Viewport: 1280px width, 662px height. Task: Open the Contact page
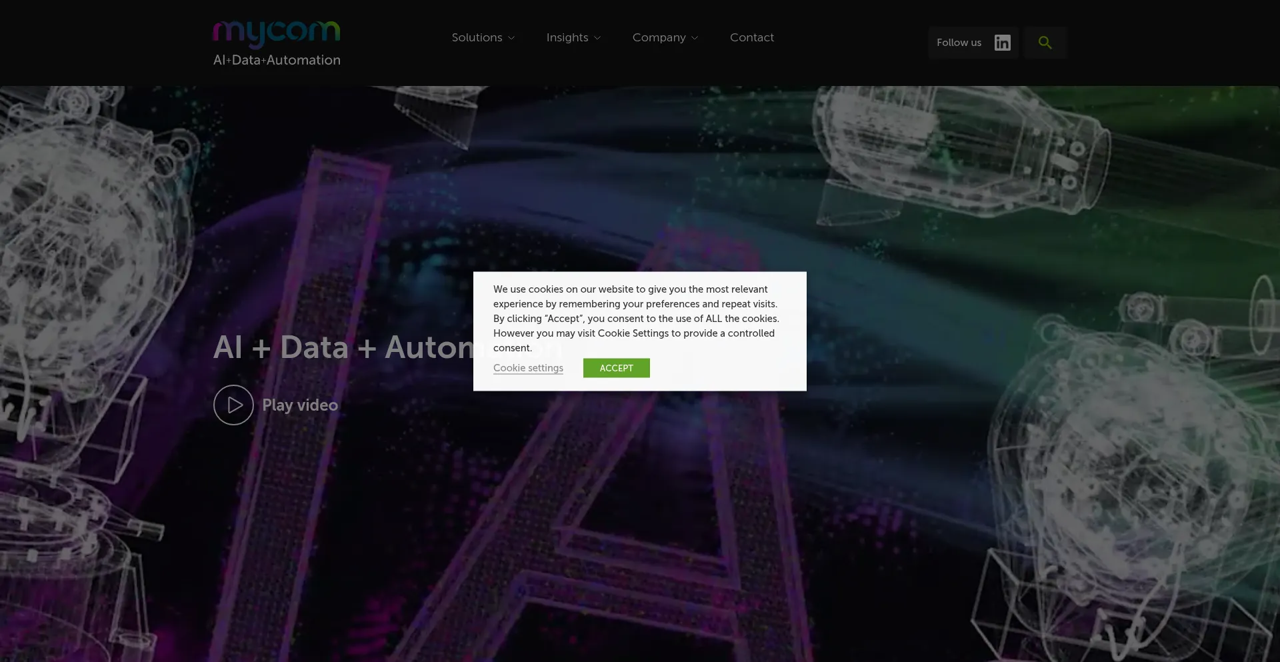[752, 37]
